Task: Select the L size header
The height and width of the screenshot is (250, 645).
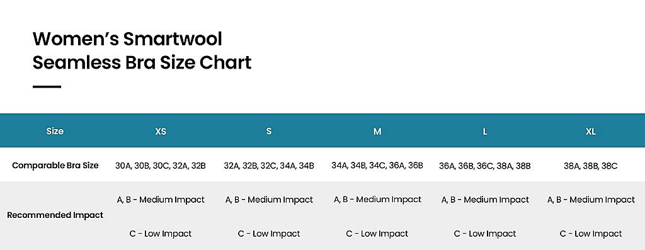Action: (485, 132)
